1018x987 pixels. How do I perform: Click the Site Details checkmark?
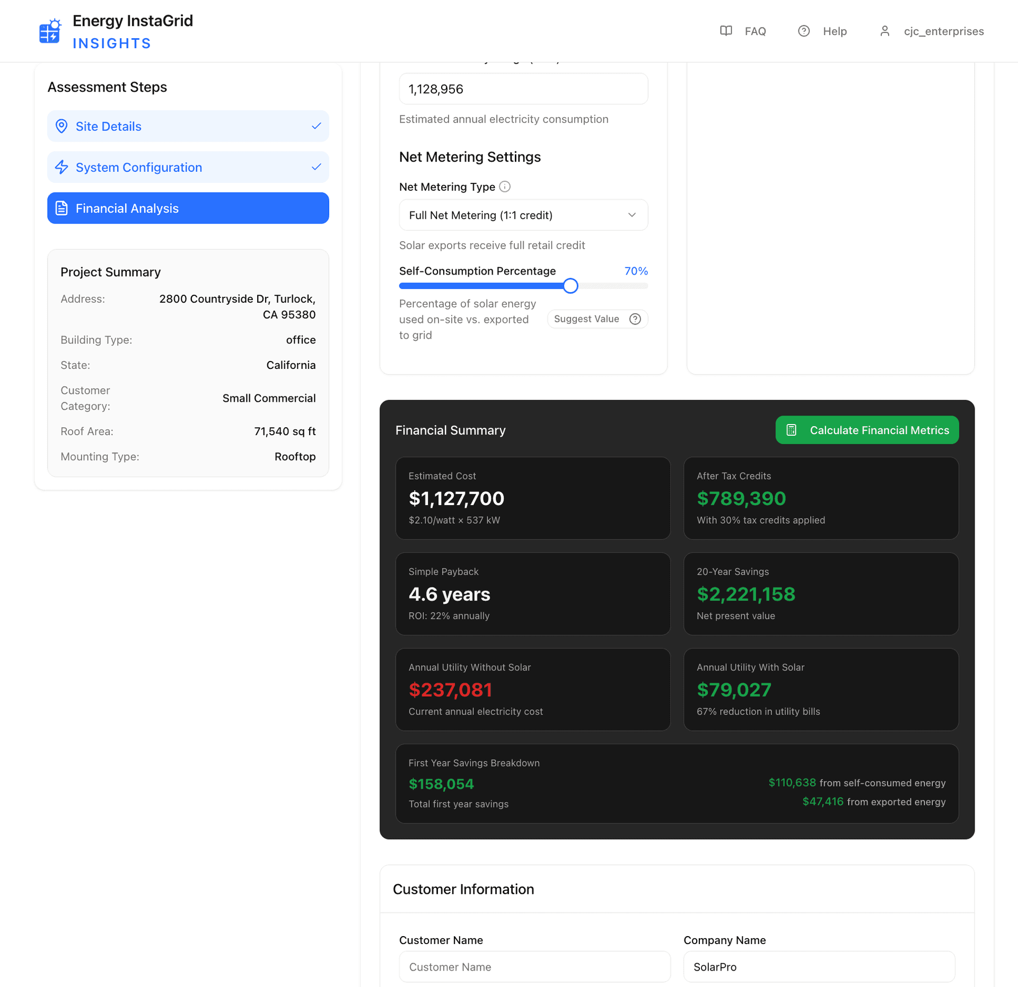pos(317,126)
